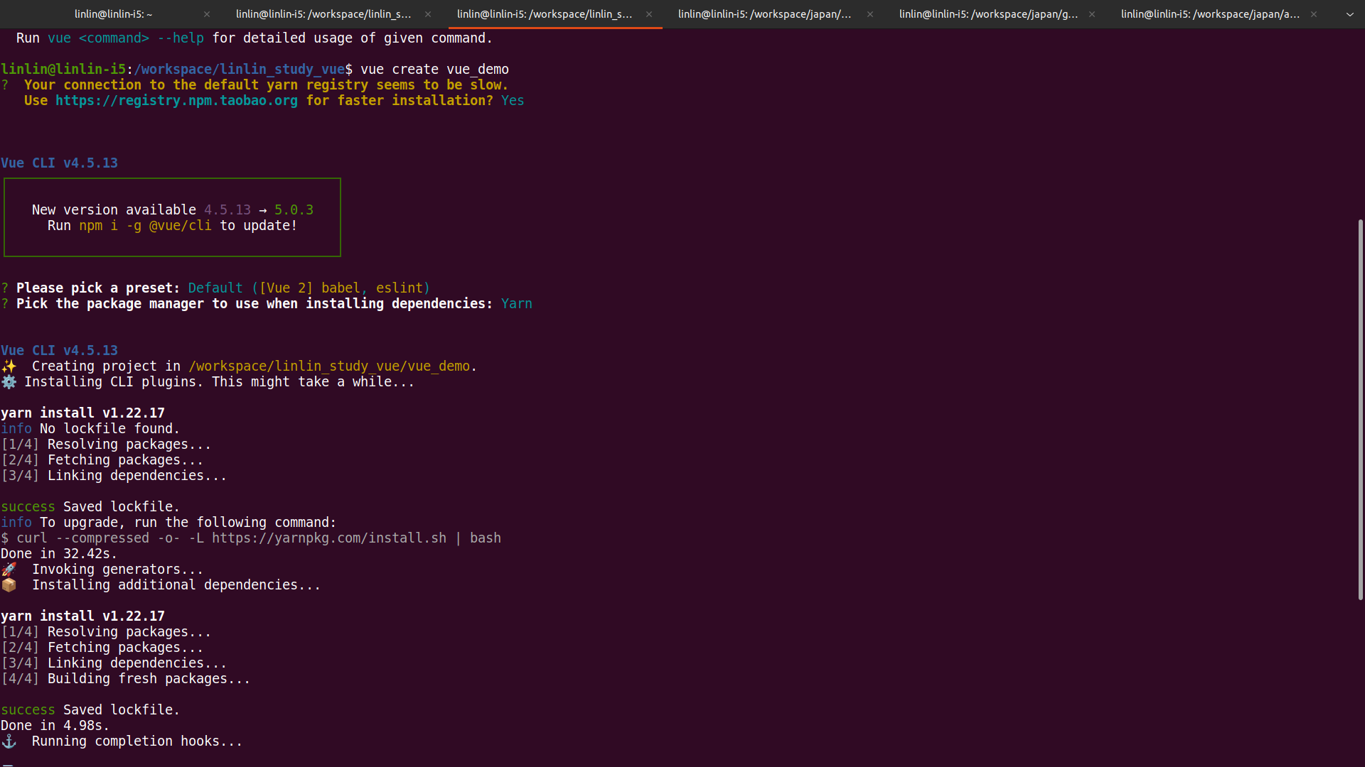
Task: Click the npm i -g @vue/cli command text
Action: 145,226
